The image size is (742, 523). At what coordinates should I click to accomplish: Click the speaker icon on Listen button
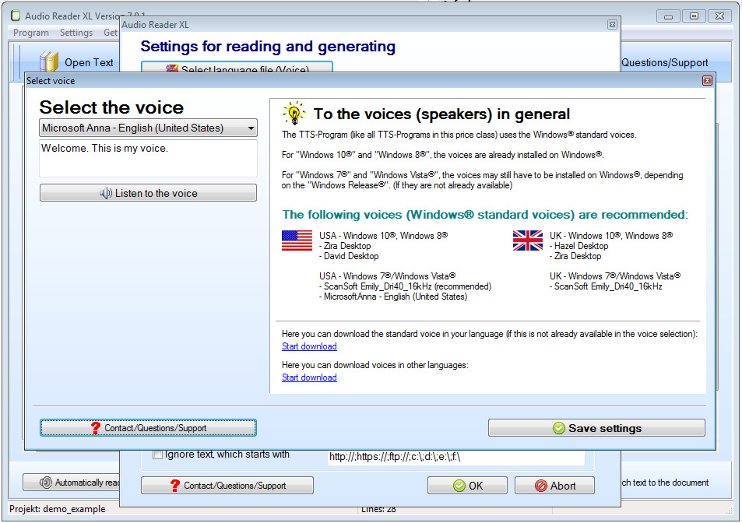106,193
